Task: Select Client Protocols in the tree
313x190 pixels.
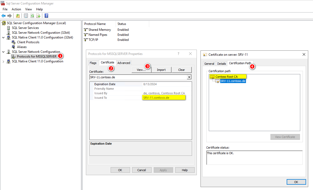Action: (28, 42)
